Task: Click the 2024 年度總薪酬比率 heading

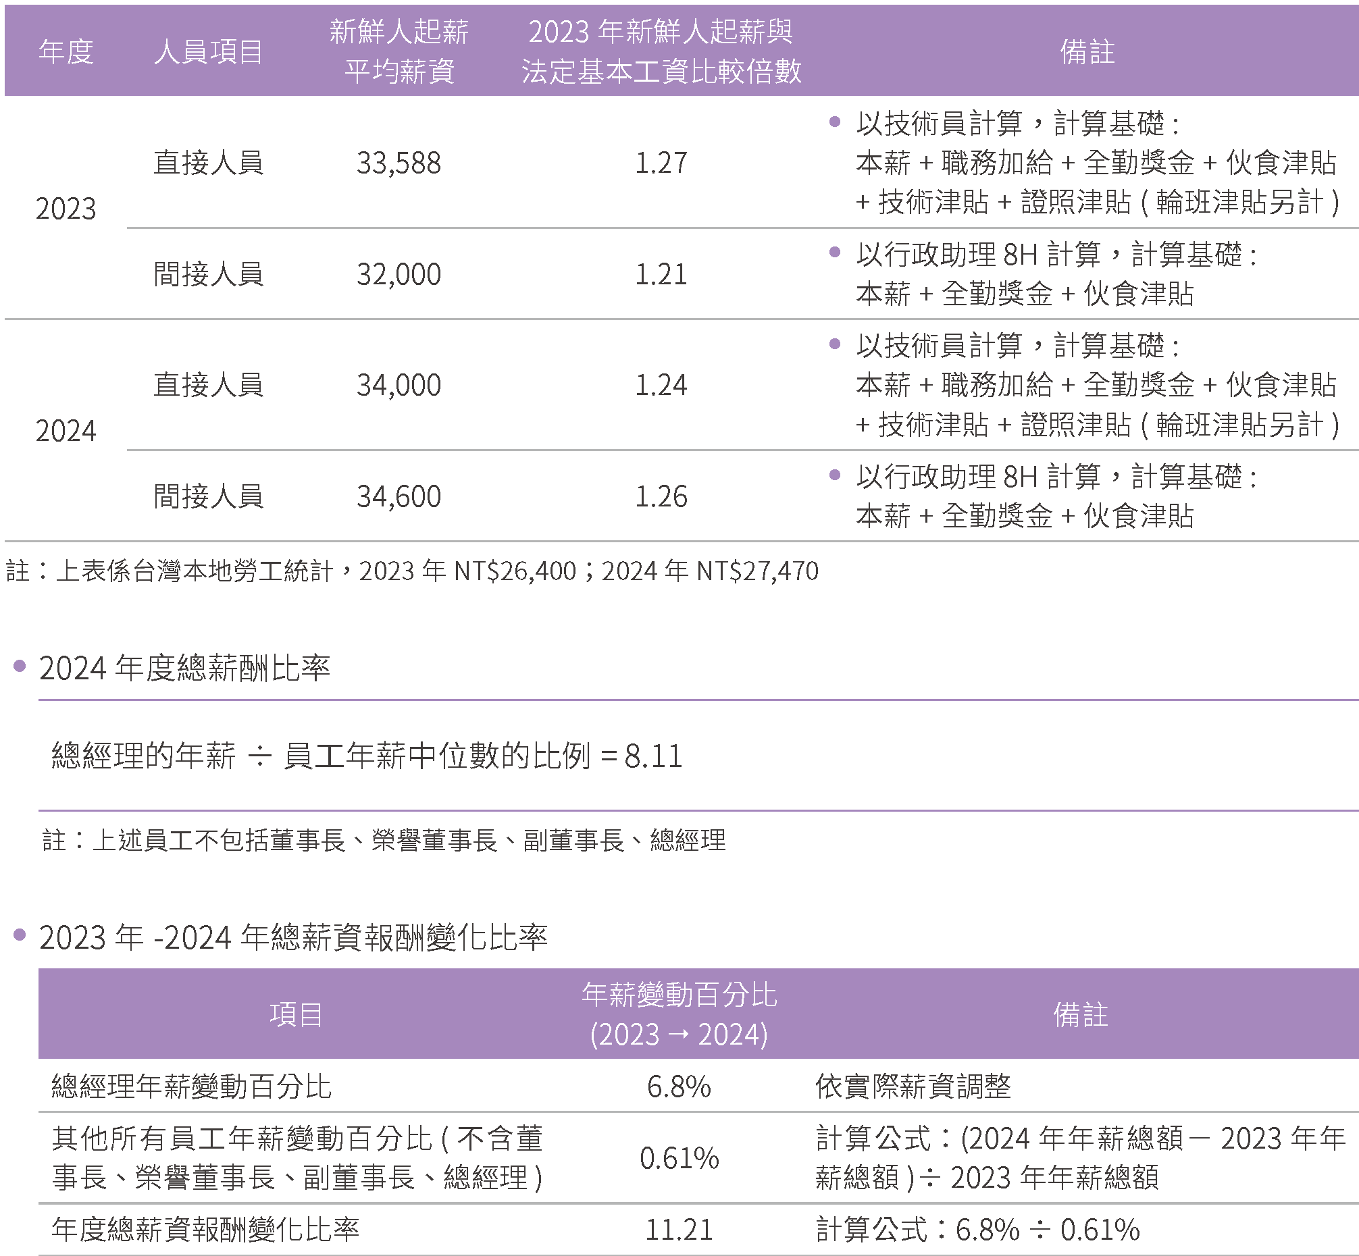Action: pyautogui.click(x=184, y=668)
